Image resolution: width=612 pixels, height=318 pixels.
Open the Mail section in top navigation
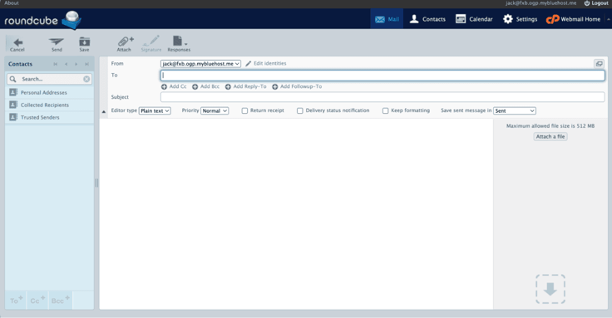pos(387,19)
